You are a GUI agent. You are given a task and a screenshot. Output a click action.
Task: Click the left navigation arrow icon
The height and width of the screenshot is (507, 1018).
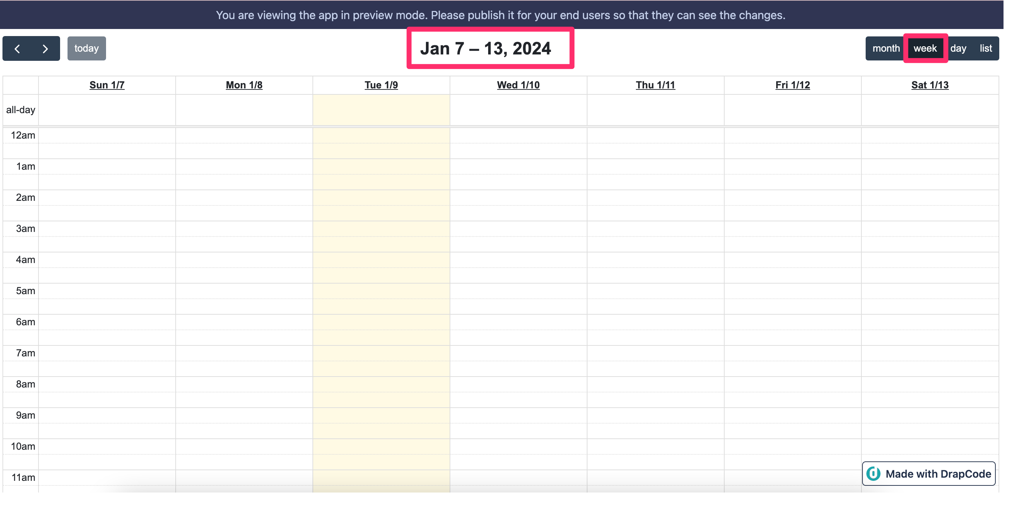pyautogui.click(x=18, y=48)
